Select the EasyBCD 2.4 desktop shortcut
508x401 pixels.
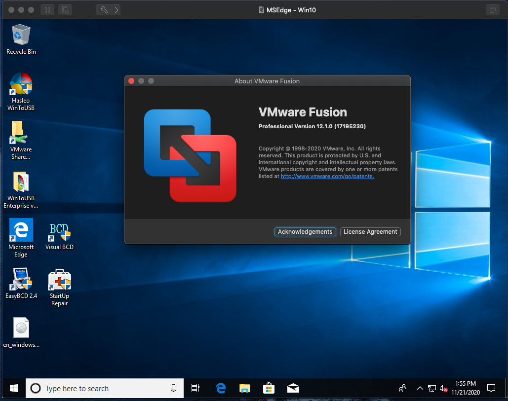21,283
